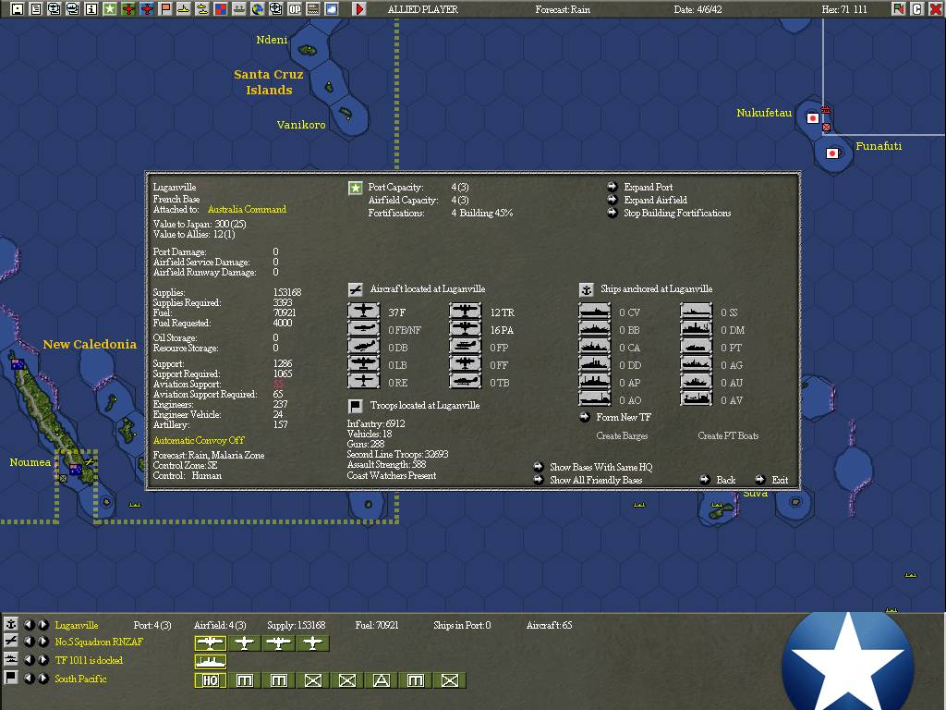Click the white star base list icon in toolbar
Image resolution: width=946 pixels, height=710 pixels.
(x=110, y=9)
